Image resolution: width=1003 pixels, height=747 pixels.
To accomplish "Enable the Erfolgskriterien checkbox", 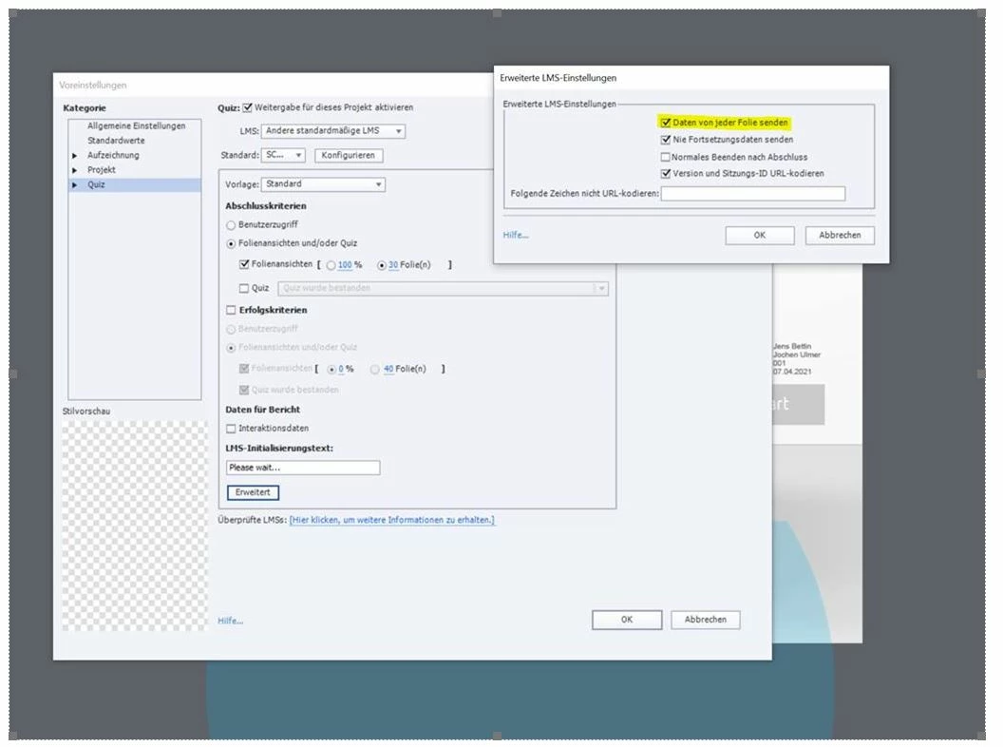I will click(x=231, y=311).
